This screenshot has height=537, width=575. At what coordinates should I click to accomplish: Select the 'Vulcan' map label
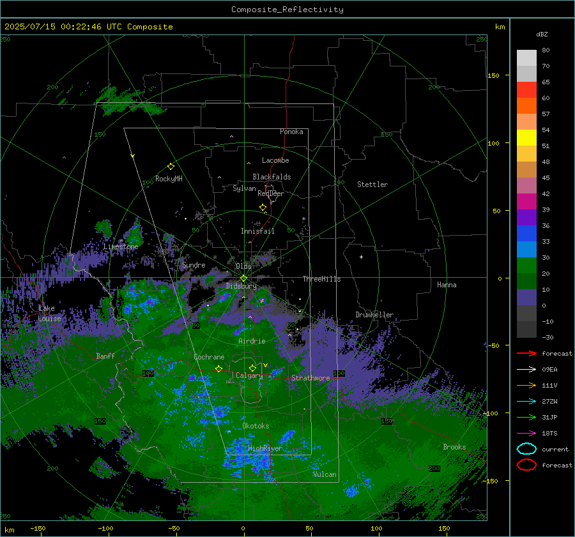[x=325, y=474]
